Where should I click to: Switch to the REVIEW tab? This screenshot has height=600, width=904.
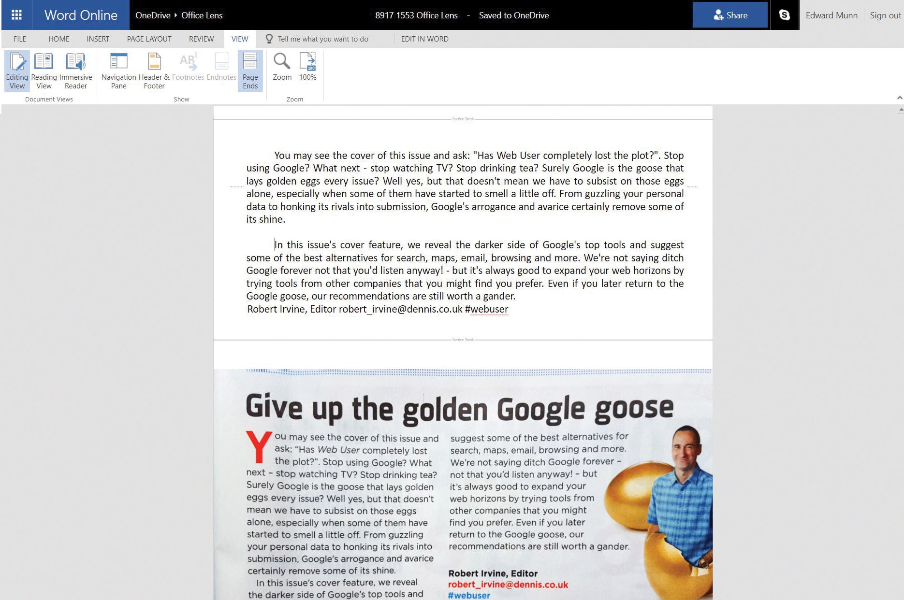(x=201, y=39)
